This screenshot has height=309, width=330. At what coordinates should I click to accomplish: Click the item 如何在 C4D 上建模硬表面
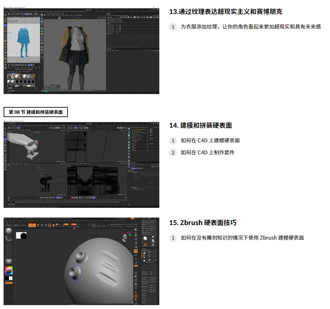click(x=210, y=140)
